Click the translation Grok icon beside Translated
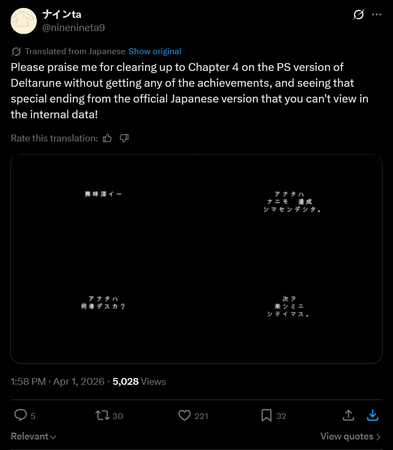Viewport: 393px width, 450px height. coord(16,52)
